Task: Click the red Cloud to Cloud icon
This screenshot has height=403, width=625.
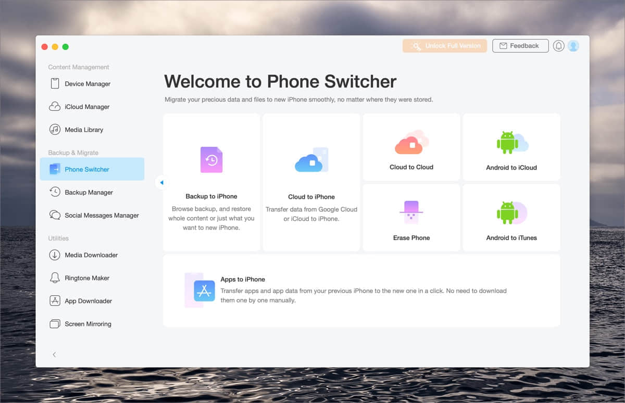Action: click(411, 142)
